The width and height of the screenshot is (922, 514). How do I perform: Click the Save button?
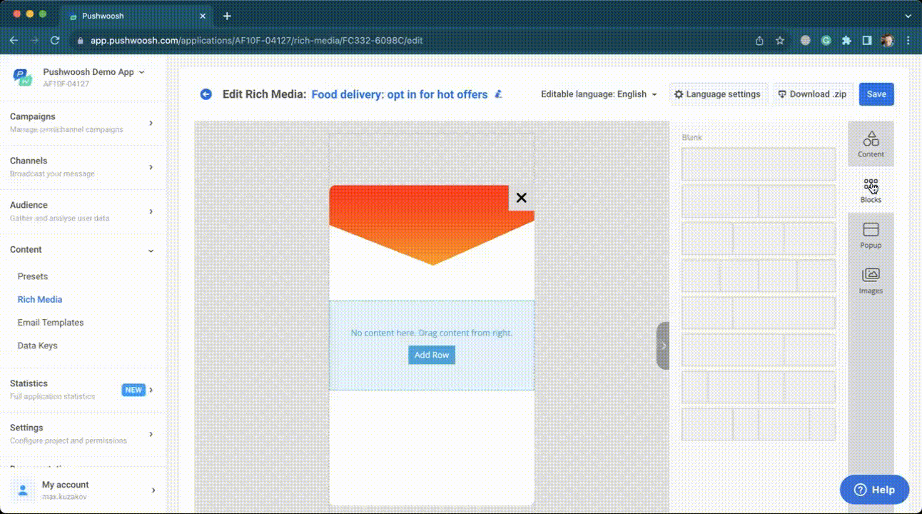pos(876,94)
